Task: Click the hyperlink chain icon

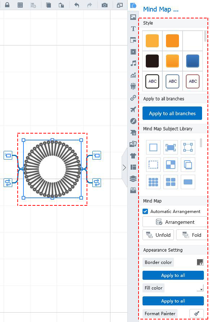Action: (133, 98)
